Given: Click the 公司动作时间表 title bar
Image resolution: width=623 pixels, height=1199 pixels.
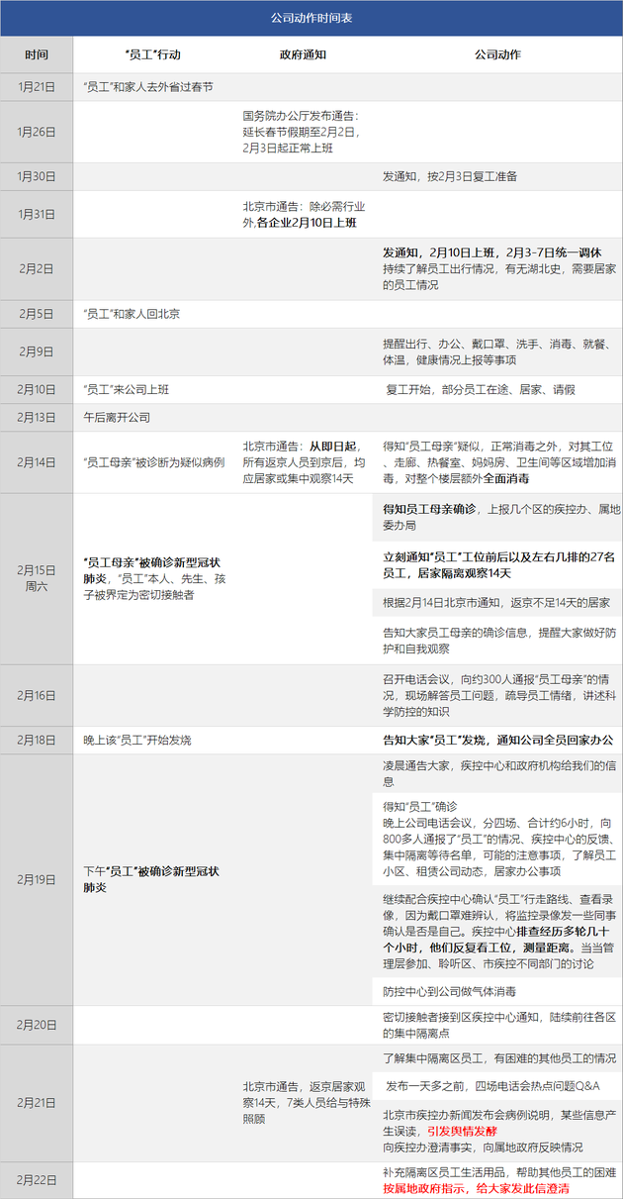Looking at the screenshot, I should (311, 18).
